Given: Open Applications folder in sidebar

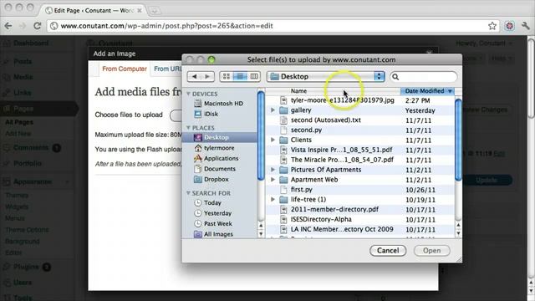Looking at the screenshot, I should point(217,158).
